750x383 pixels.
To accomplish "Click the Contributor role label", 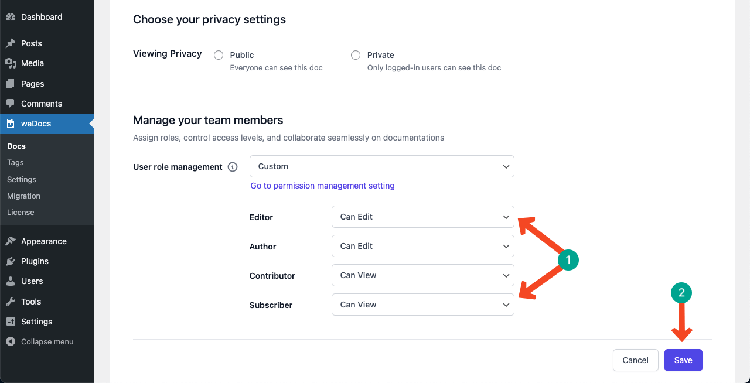I will point(272,276).
